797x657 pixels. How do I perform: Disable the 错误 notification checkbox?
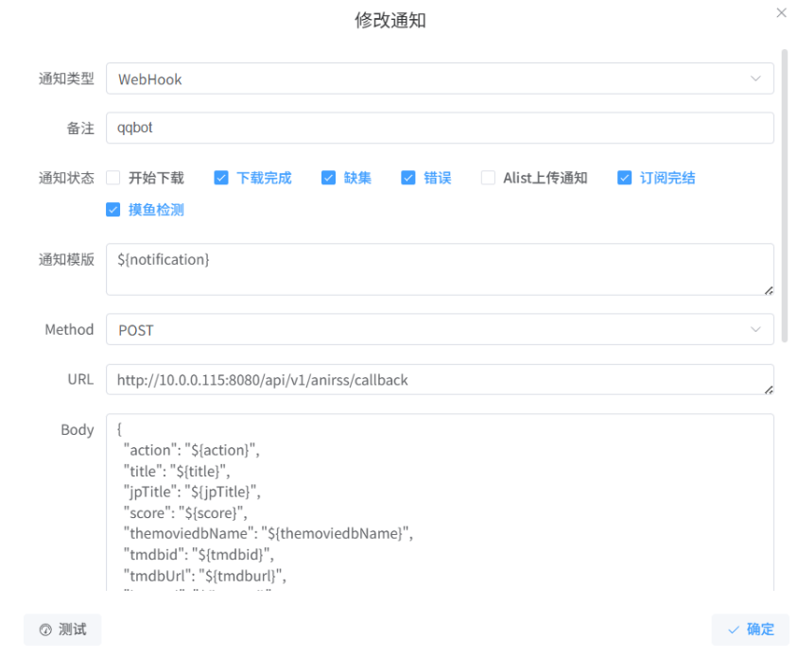408,178
